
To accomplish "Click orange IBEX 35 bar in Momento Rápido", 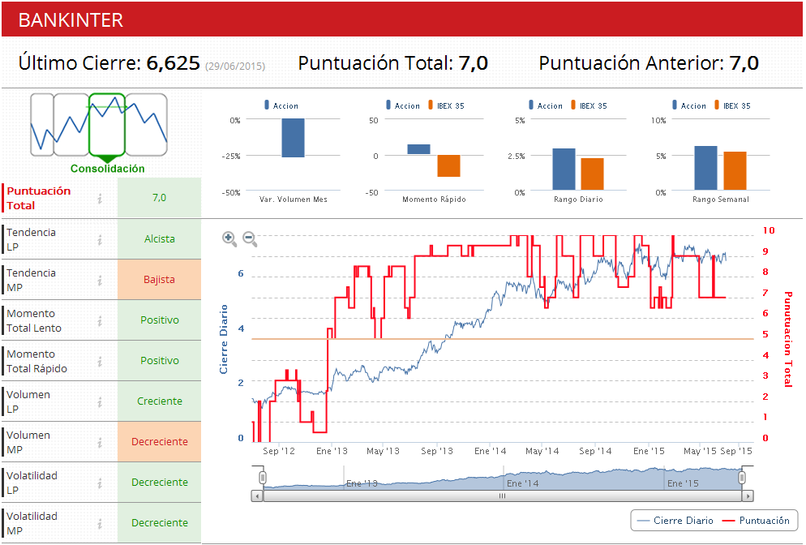I will pos(448,165).
